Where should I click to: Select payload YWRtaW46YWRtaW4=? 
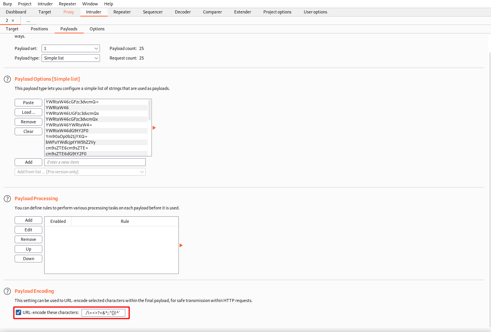96,125
